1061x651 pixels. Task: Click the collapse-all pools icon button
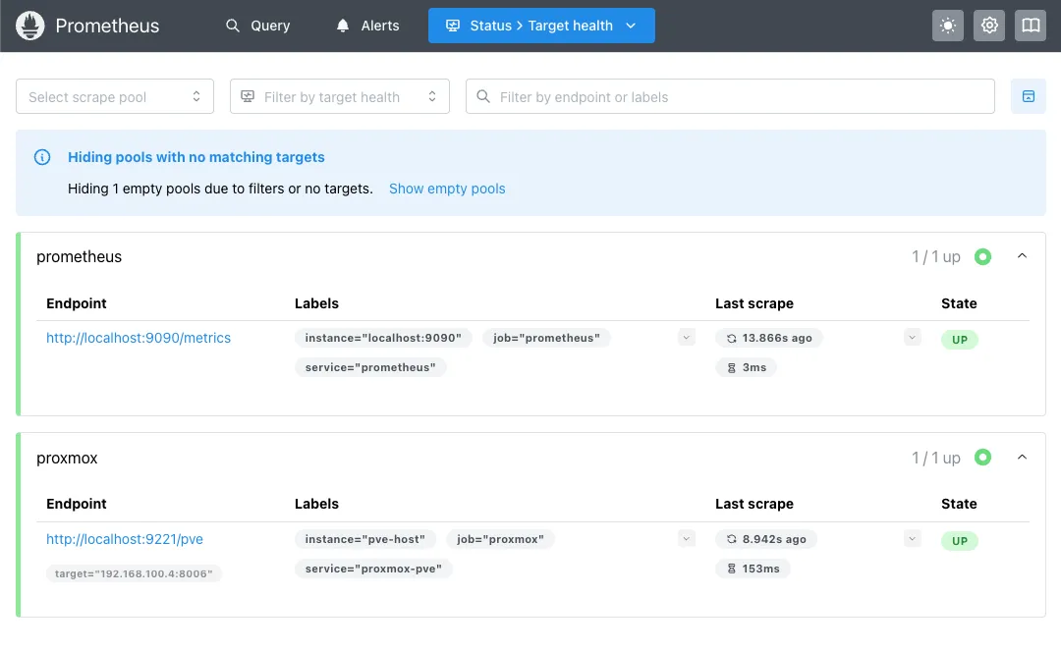[x=1028, y=96]
